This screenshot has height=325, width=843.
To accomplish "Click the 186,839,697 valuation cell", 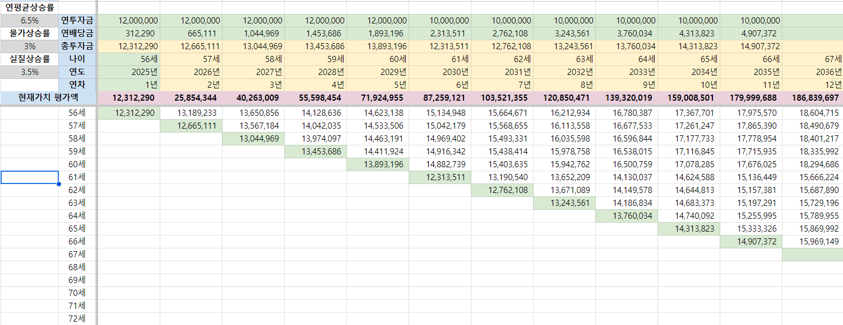I will [812, 97].
